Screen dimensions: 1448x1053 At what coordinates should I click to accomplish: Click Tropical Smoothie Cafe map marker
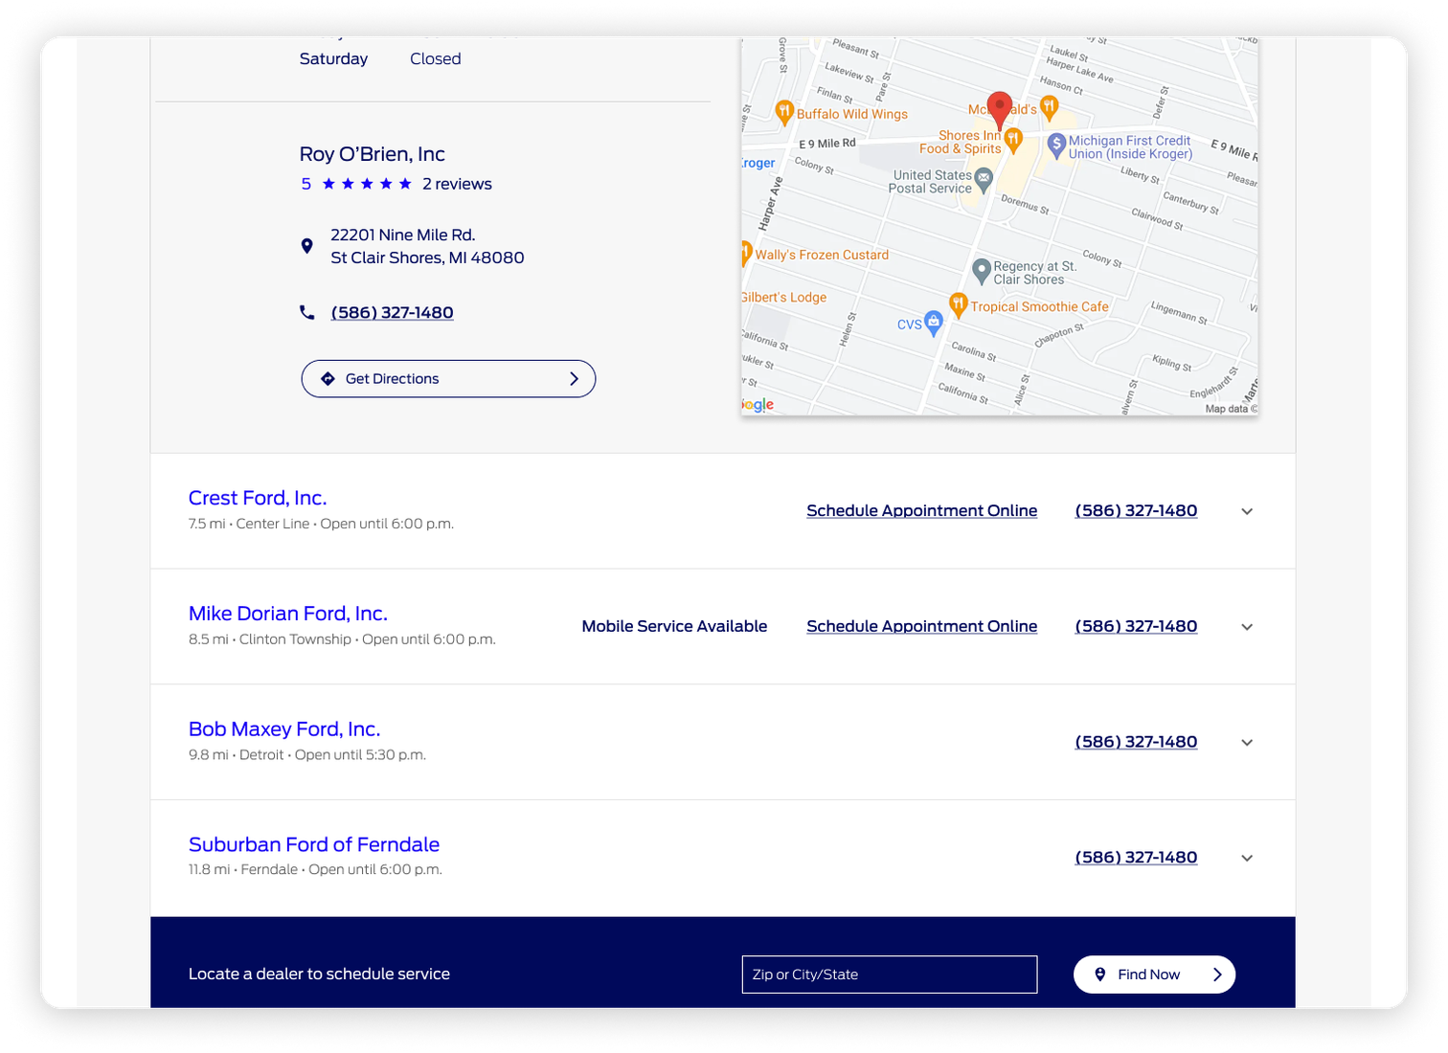pos(958,305)
